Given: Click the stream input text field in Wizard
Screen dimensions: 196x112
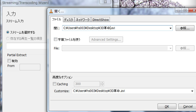Looking at the screenshot, I should tap(27, 46).
